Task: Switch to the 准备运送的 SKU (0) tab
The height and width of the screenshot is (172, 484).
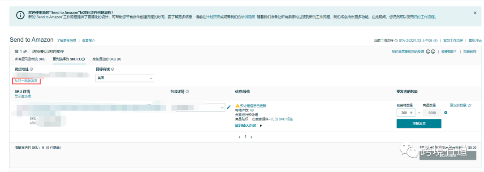Action: coord(107,59)
